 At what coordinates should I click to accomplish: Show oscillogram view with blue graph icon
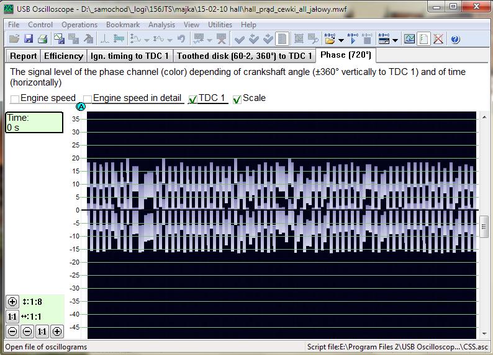409,39
